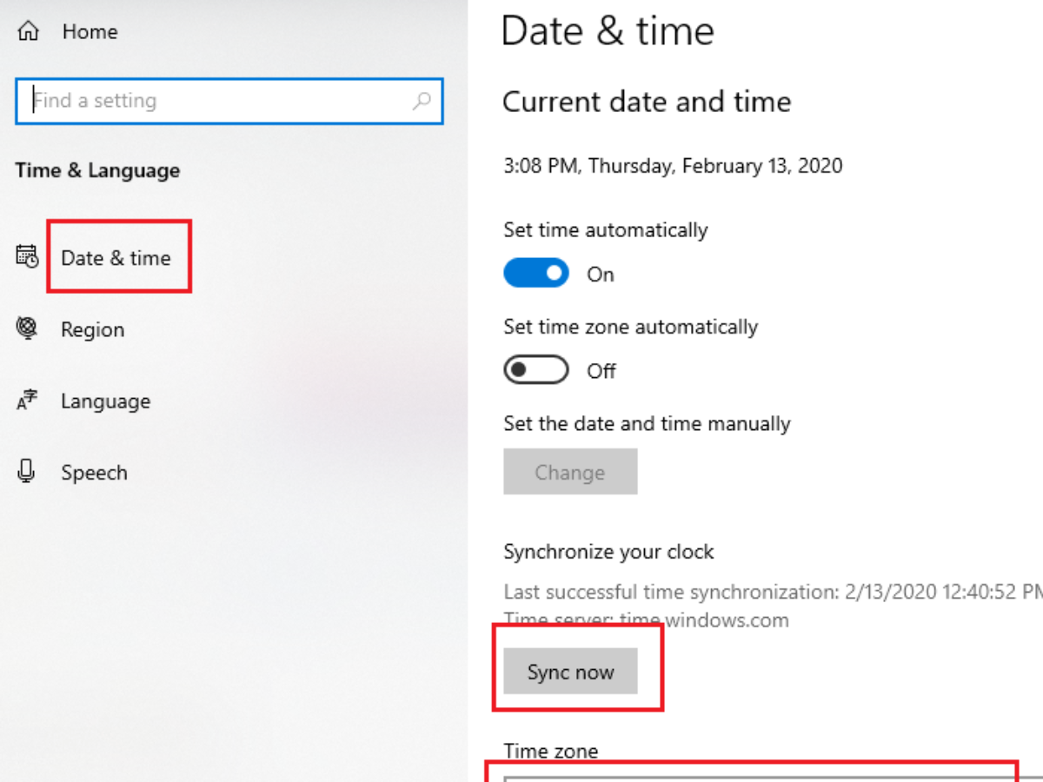The image size is (1043, 782).
Task: Enable Set time zone automatically toggle
Action: (536, 370)
